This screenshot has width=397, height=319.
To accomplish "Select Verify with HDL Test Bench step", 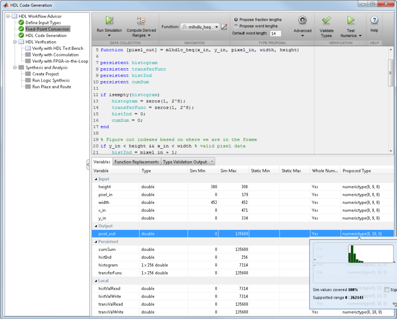I will pos(57,48).
